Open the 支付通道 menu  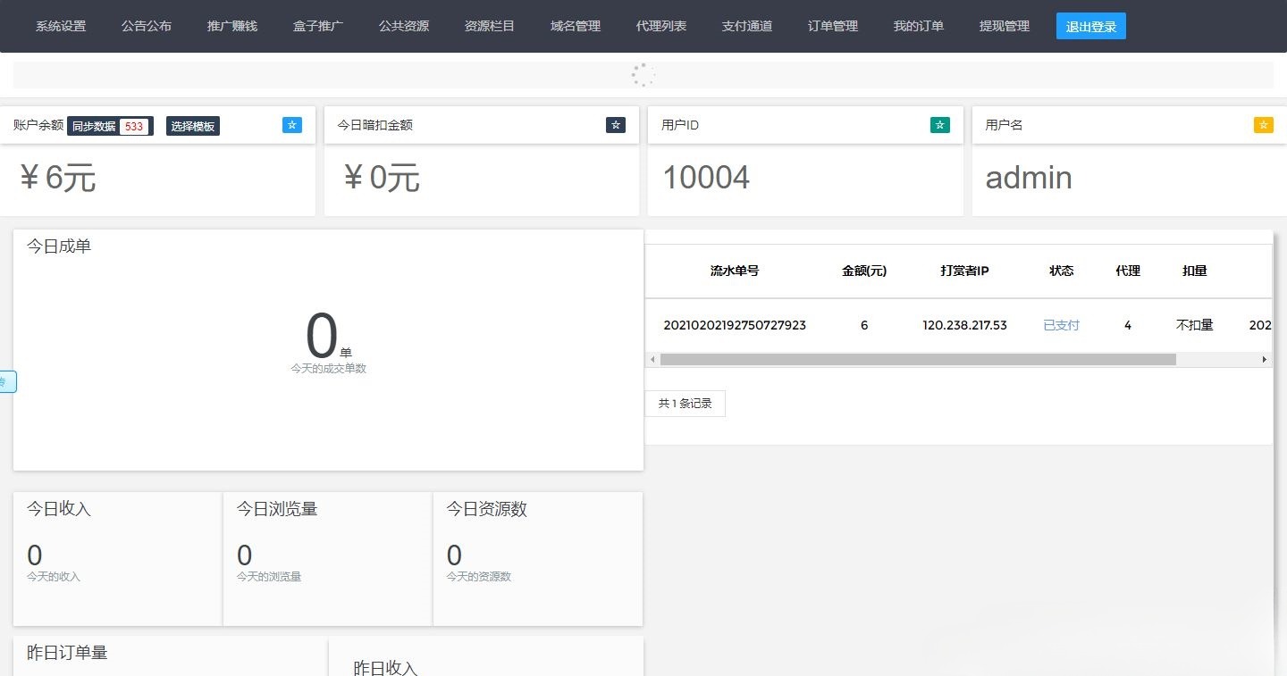(x=746, y=26)
